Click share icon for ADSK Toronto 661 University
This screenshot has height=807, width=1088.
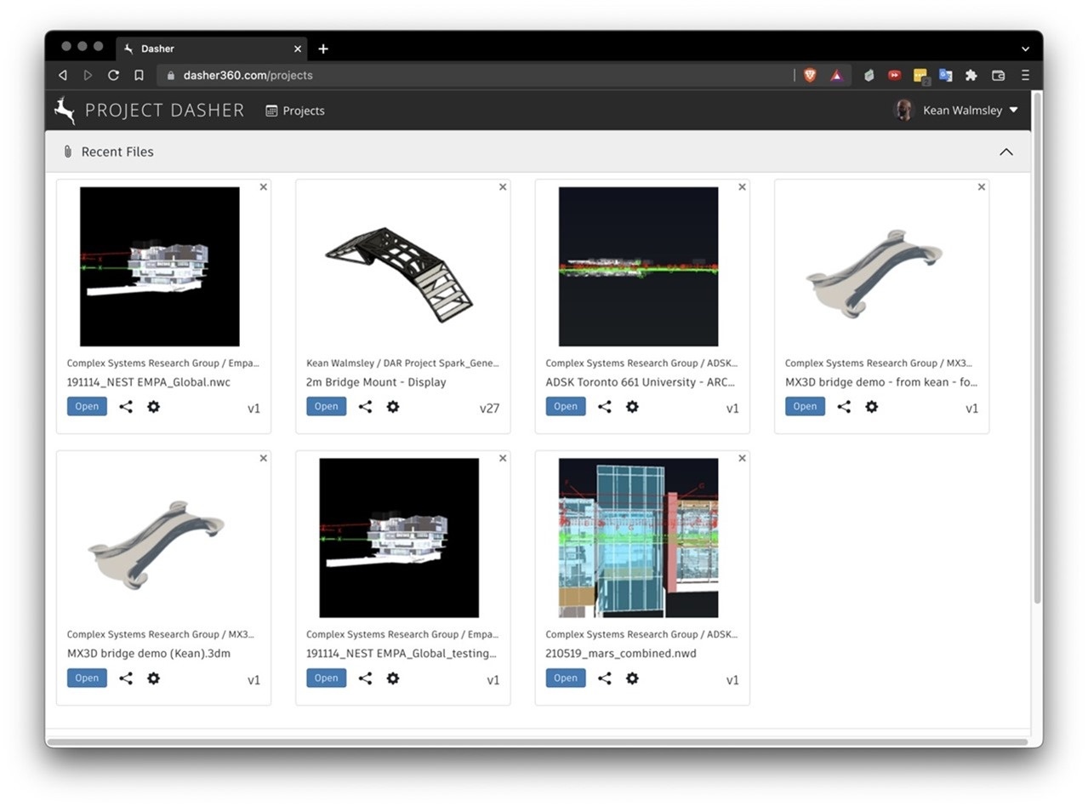(605, 407)
